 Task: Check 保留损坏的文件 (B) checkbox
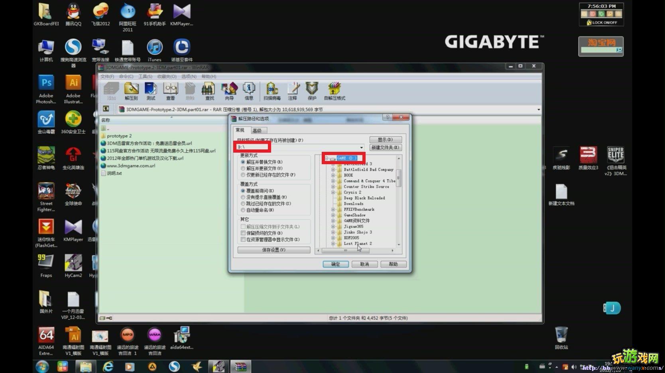click(243, 233)
